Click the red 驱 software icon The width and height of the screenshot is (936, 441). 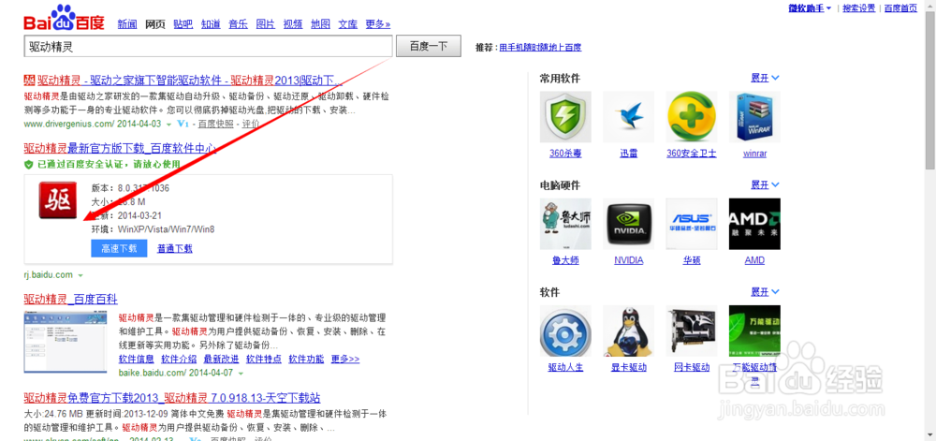(x=58, y=200)
